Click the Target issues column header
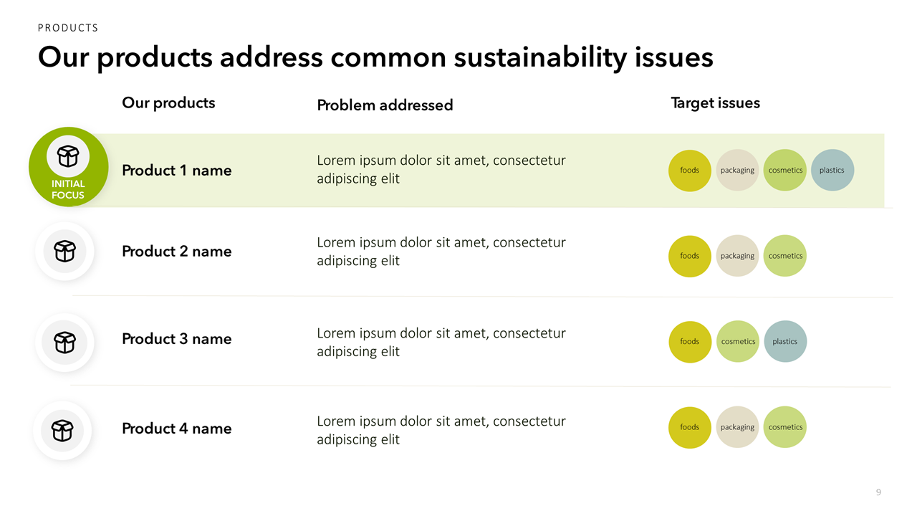The width and height of the screenshot is (917, 516). click(715, 103)
